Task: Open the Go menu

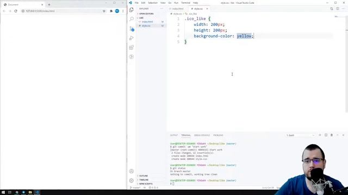Action: click(x=170, y=3)
